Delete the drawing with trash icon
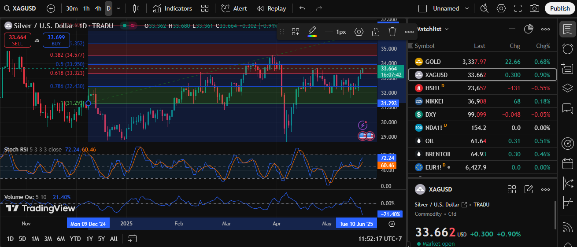The image size is (577, 247). click(392, 32)
